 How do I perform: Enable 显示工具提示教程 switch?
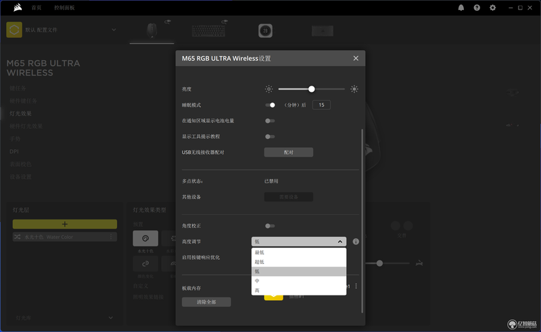point(270,137)
